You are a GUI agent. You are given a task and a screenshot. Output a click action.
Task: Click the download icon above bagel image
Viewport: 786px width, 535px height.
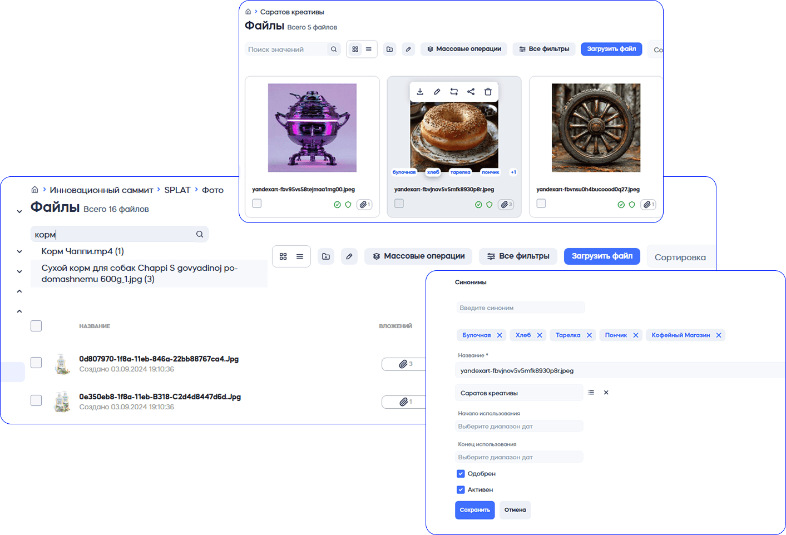point(420,92)
